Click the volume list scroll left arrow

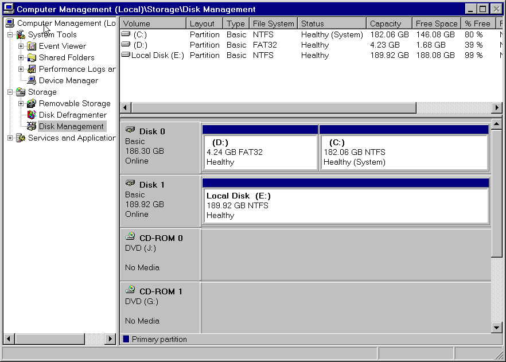(126, 108)
